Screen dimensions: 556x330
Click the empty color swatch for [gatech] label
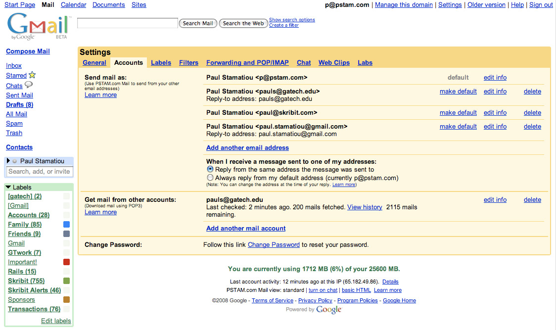[x=66, y=196]
